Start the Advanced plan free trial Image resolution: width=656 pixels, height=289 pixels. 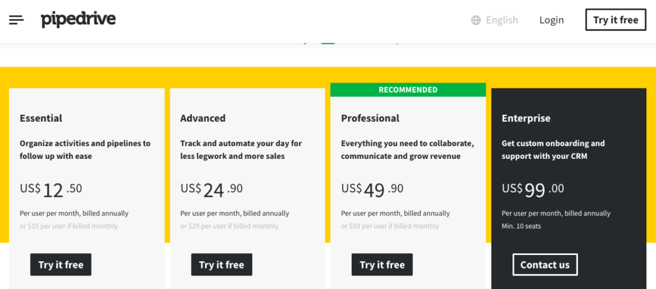click(222, 264)
